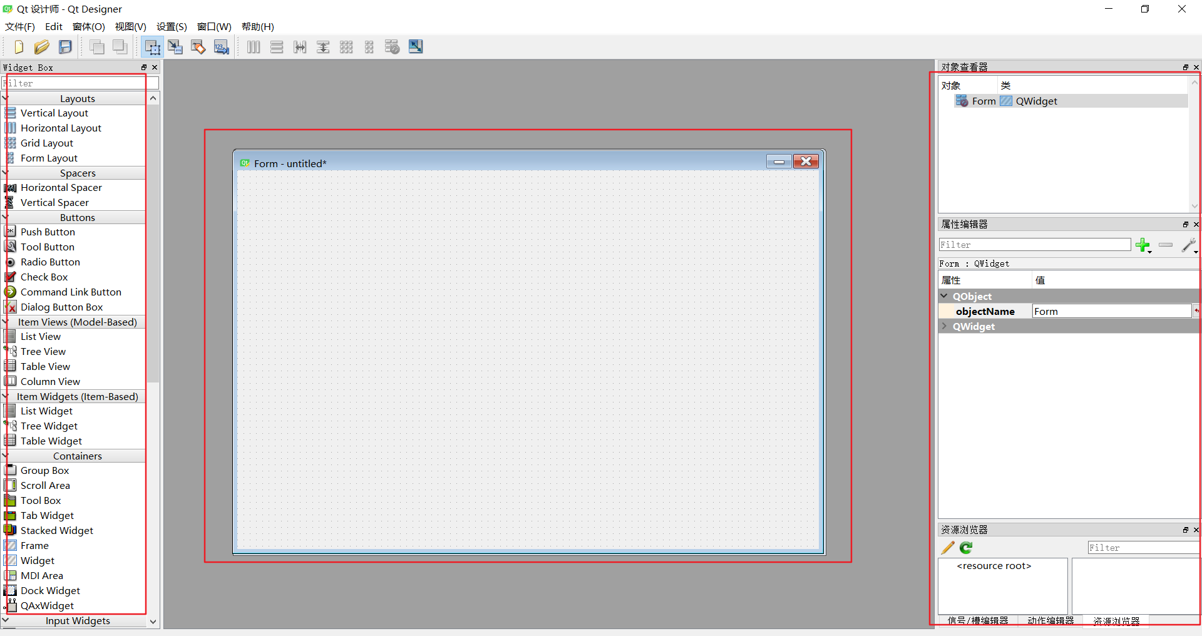Select Table View widget entry
The image size is (1202, 636).
click(x=45, y=366)
